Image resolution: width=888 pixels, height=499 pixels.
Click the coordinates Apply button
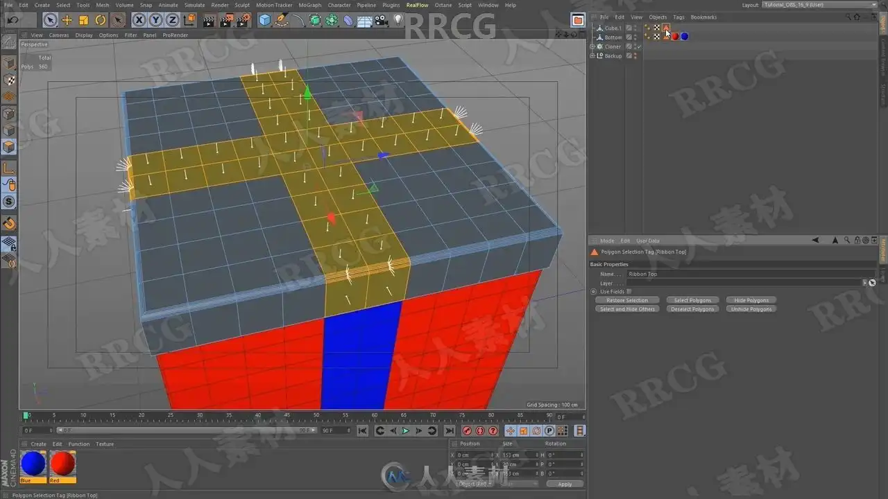[565, 484]
